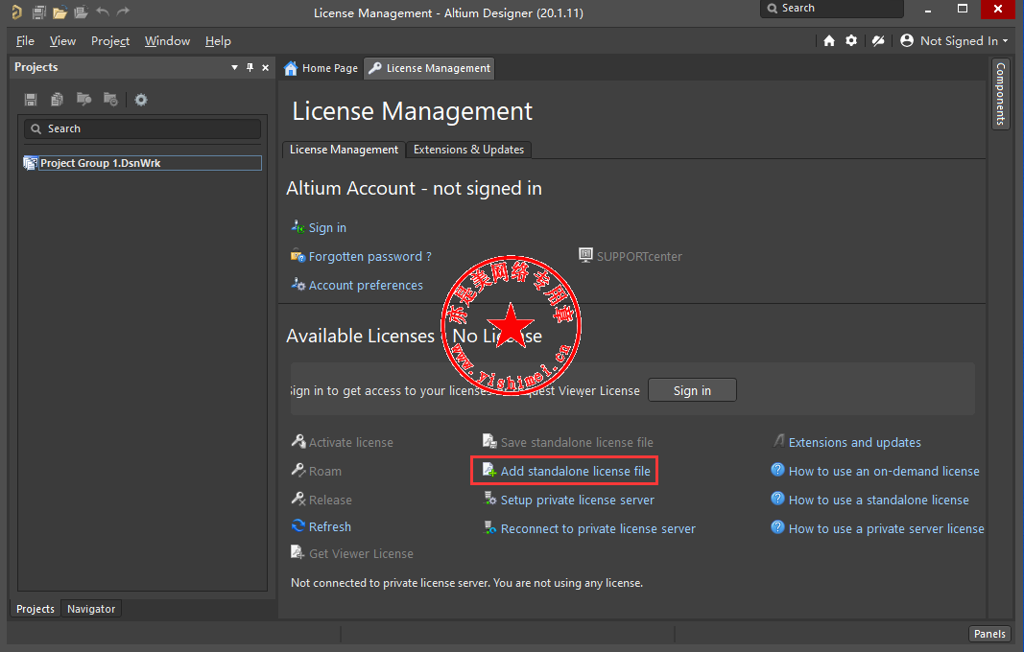Viewport: 1024px width, 652px height.
Task: Select the License Management inner sub-tab
Action: click(x=345, y=150)
